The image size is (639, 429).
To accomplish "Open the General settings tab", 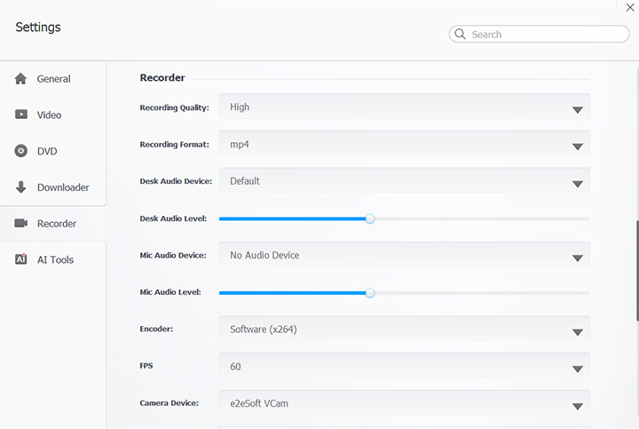I will (53, 79).
